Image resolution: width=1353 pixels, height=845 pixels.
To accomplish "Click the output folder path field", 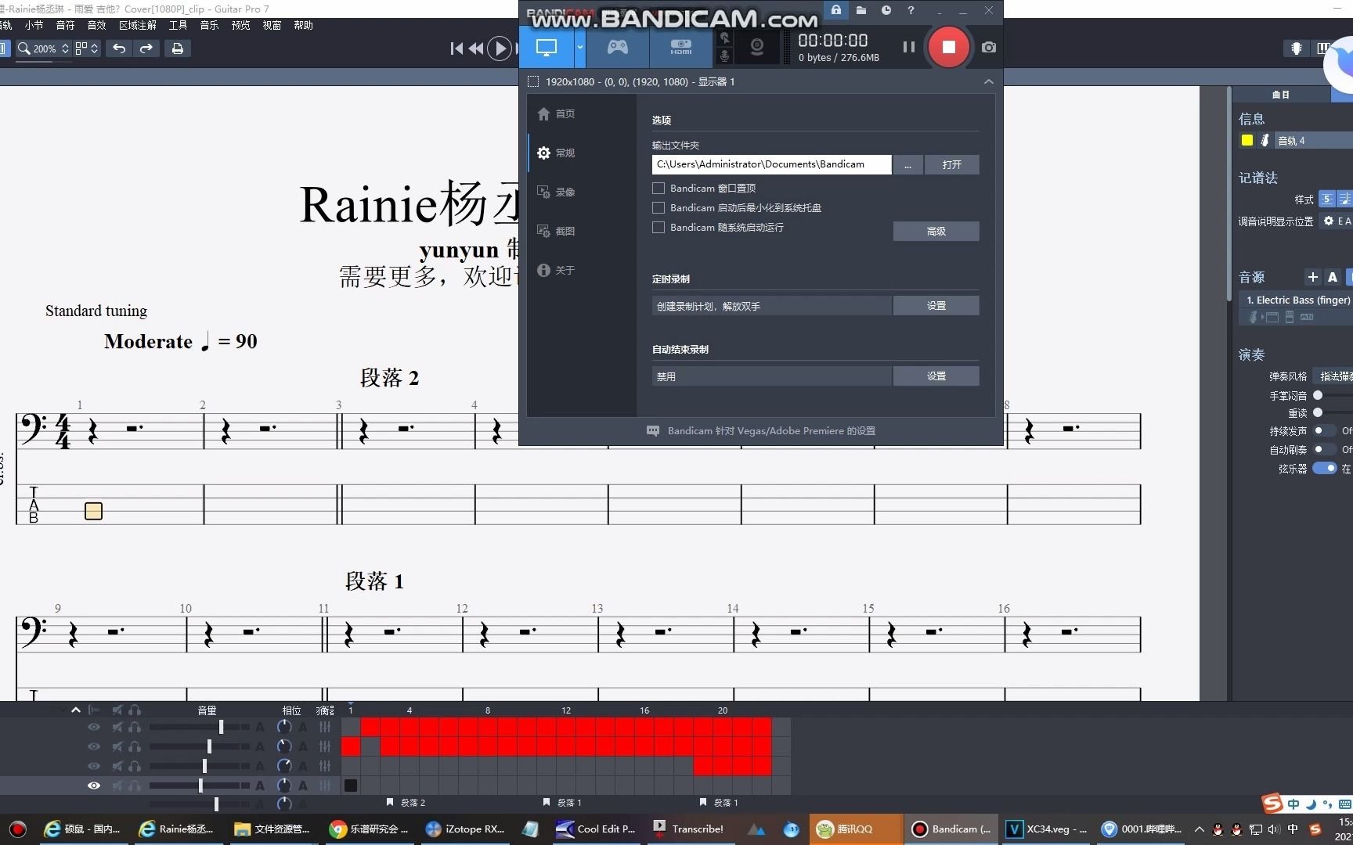I will pyautogui.click(x=771, y=164).
